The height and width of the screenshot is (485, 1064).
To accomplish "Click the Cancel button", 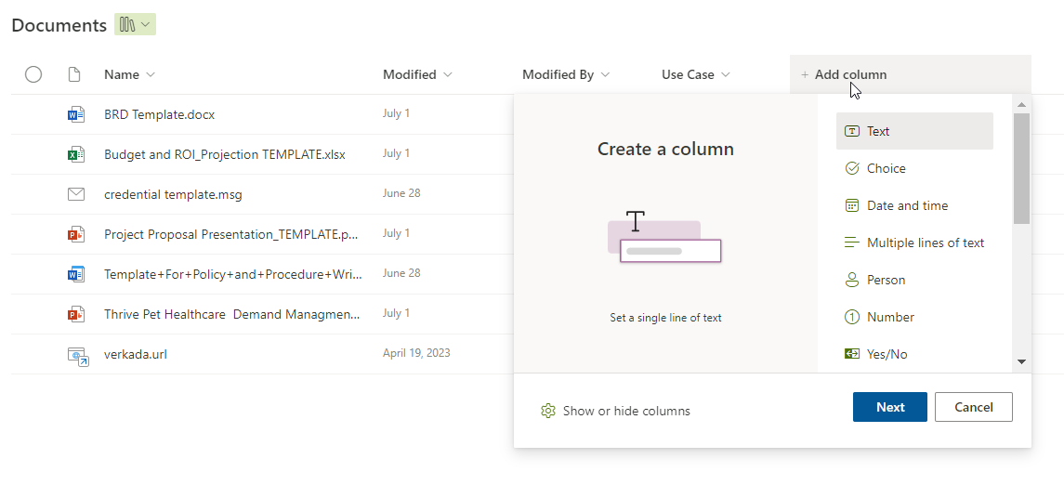I will 973,407.
